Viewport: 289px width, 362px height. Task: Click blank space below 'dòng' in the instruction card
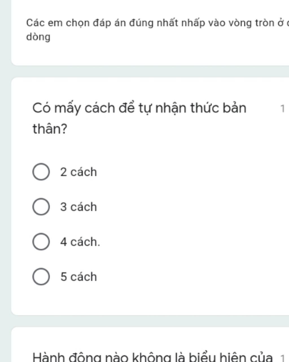(141, 54)
